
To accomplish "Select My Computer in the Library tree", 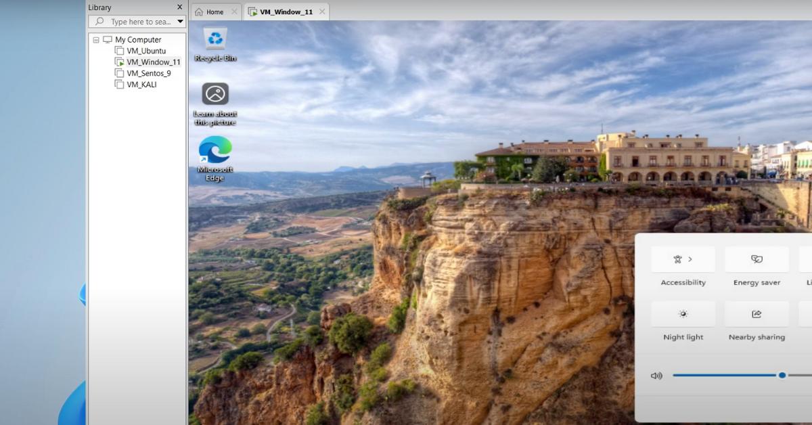I will 138,40.
